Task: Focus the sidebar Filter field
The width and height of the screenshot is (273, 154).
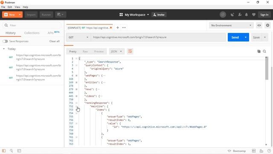Action: tap(32, 25)
